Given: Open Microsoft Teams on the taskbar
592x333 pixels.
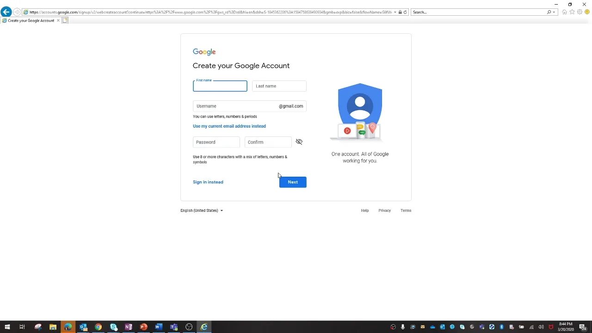Looking at the screenshot, I should coord(174,327).
